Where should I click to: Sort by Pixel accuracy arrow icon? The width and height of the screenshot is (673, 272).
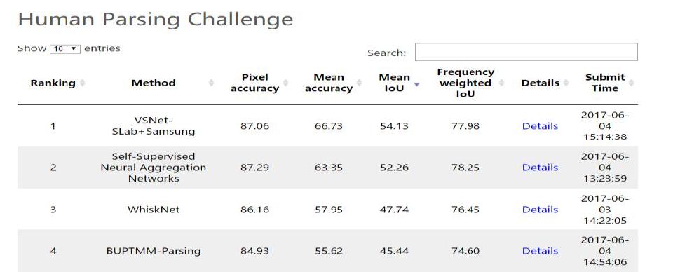click(286, 83)
